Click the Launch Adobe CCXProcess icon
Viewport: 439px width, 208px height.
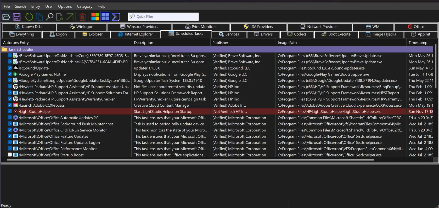15,105
